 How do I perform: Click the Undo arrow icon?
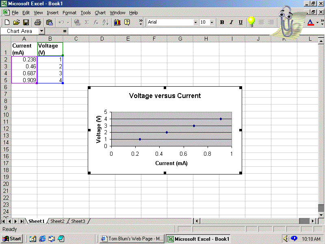tap(61, 22)
